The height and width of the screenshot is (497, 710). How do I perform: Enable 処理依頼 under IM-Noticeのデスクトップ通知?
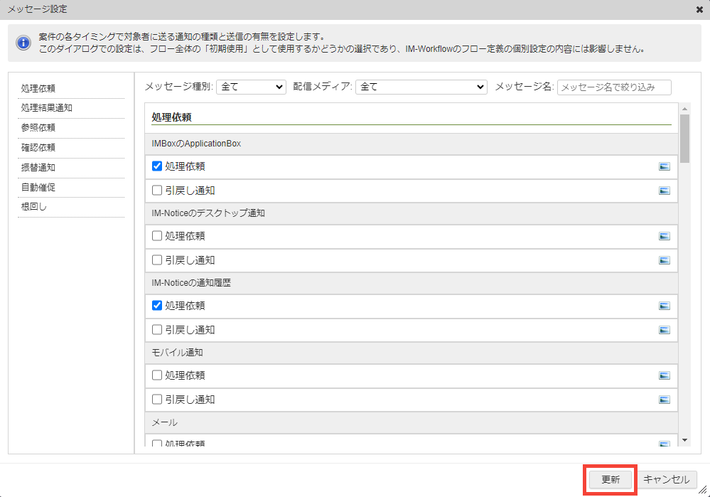(x=157, y=235)
